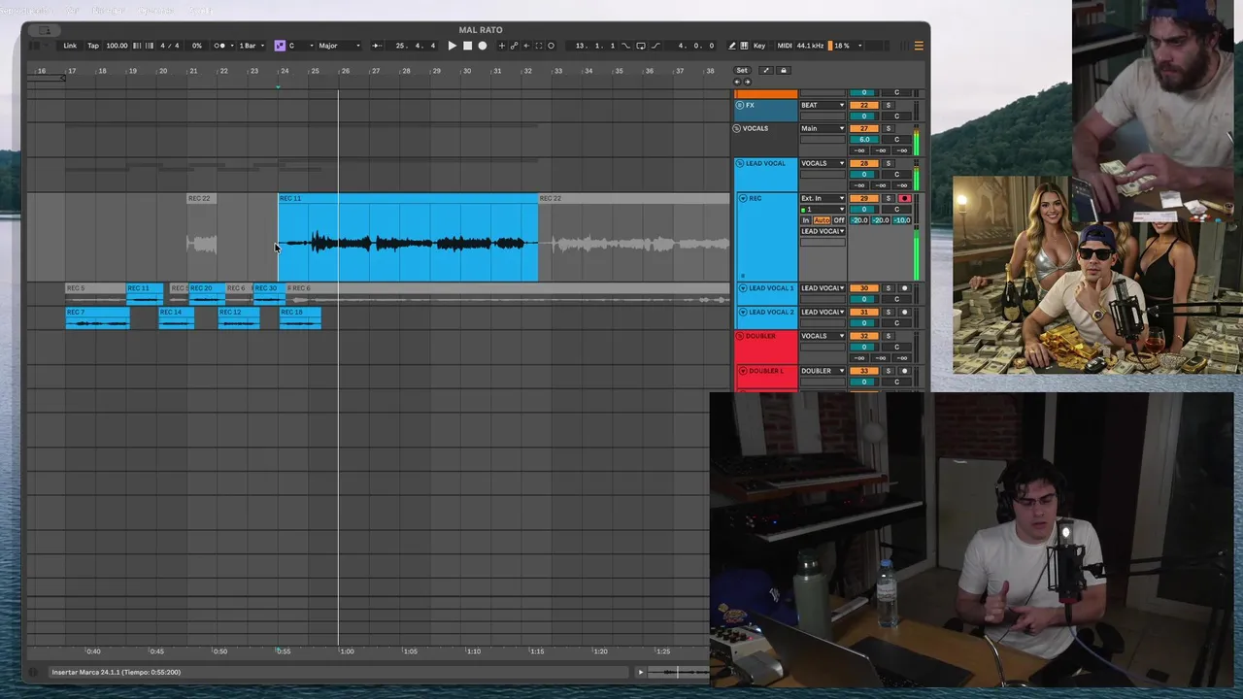Click sample rate 44.1 kHz

(810, 46)
